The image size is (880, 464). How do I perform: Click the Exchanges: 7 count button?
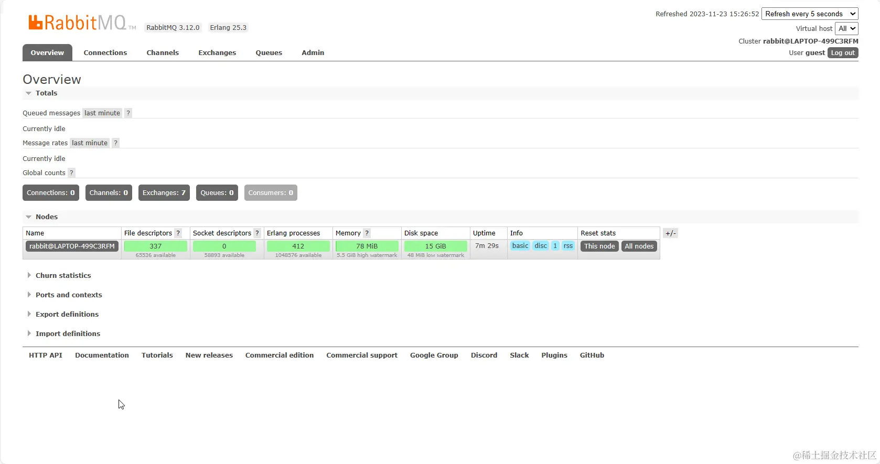point(164,192)
